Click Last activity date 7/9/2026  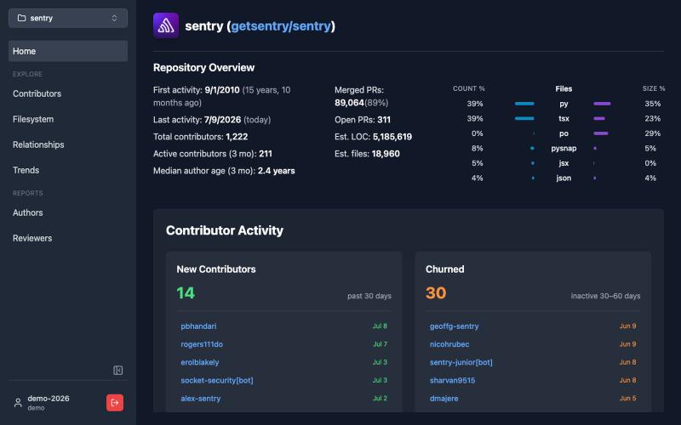[222, 120]
